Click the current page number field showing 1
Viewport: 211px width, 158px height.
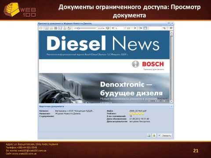[120, 28]
